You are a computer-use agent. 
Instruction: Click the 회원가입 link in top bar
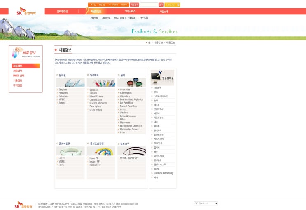pyautogui.click(x=102, y=5)
